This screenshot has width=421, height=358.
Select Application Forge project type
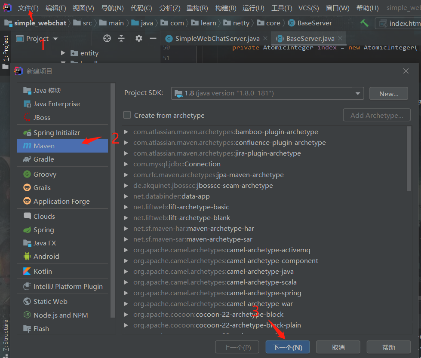pos(62,201)
